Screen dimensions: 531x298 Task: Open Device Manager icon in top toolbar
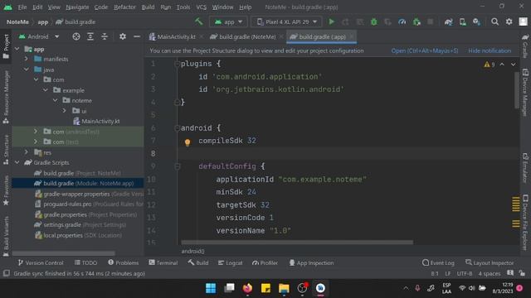463,22
